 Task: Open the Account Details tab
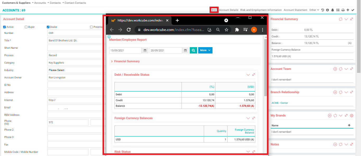click(229, 10)
